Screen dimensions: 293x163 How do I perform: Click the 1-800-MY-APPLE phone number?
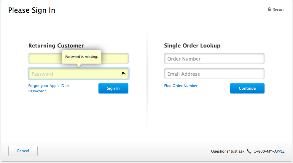pos(269,151)
